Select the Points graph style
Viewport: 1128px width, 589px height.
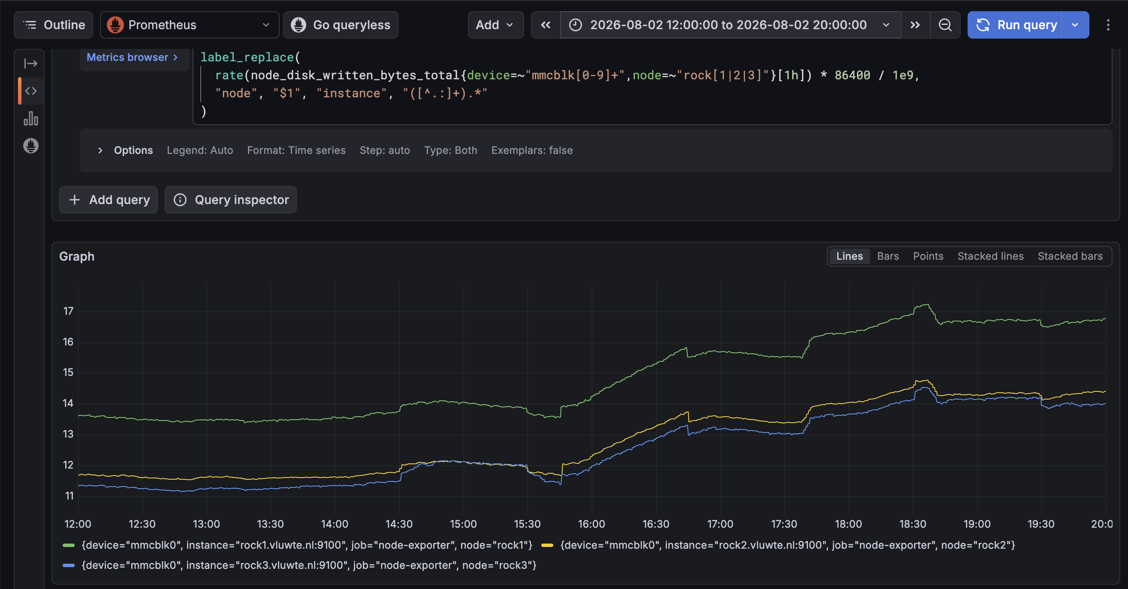(x=928, y=256)
